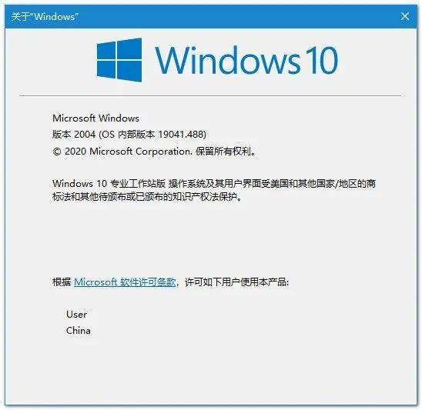The width and height of the screenshot is (422, 410).
Task: Click the horizontal separator under the banner
Action: 210,95
